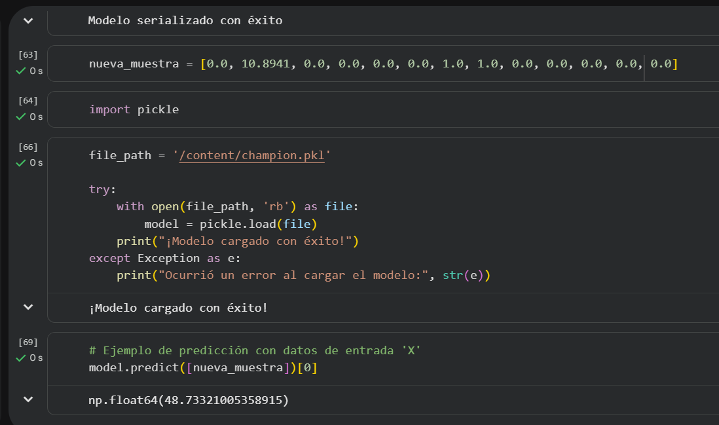Screen dimensions: 719x425
Task: Open the '/content/champion.pkl' path link
Action: tap(251, 155)
